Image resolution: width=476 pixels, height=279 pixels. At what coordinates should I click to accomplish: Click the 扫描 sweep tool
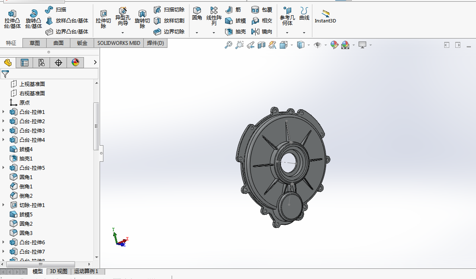coord(56,10)
